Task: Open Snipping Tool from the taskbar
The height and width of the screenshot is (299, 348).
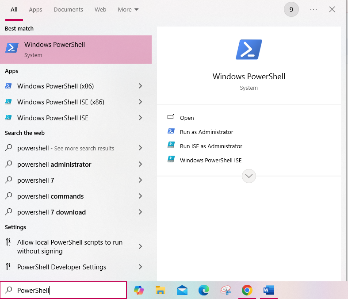Action: 226,290
